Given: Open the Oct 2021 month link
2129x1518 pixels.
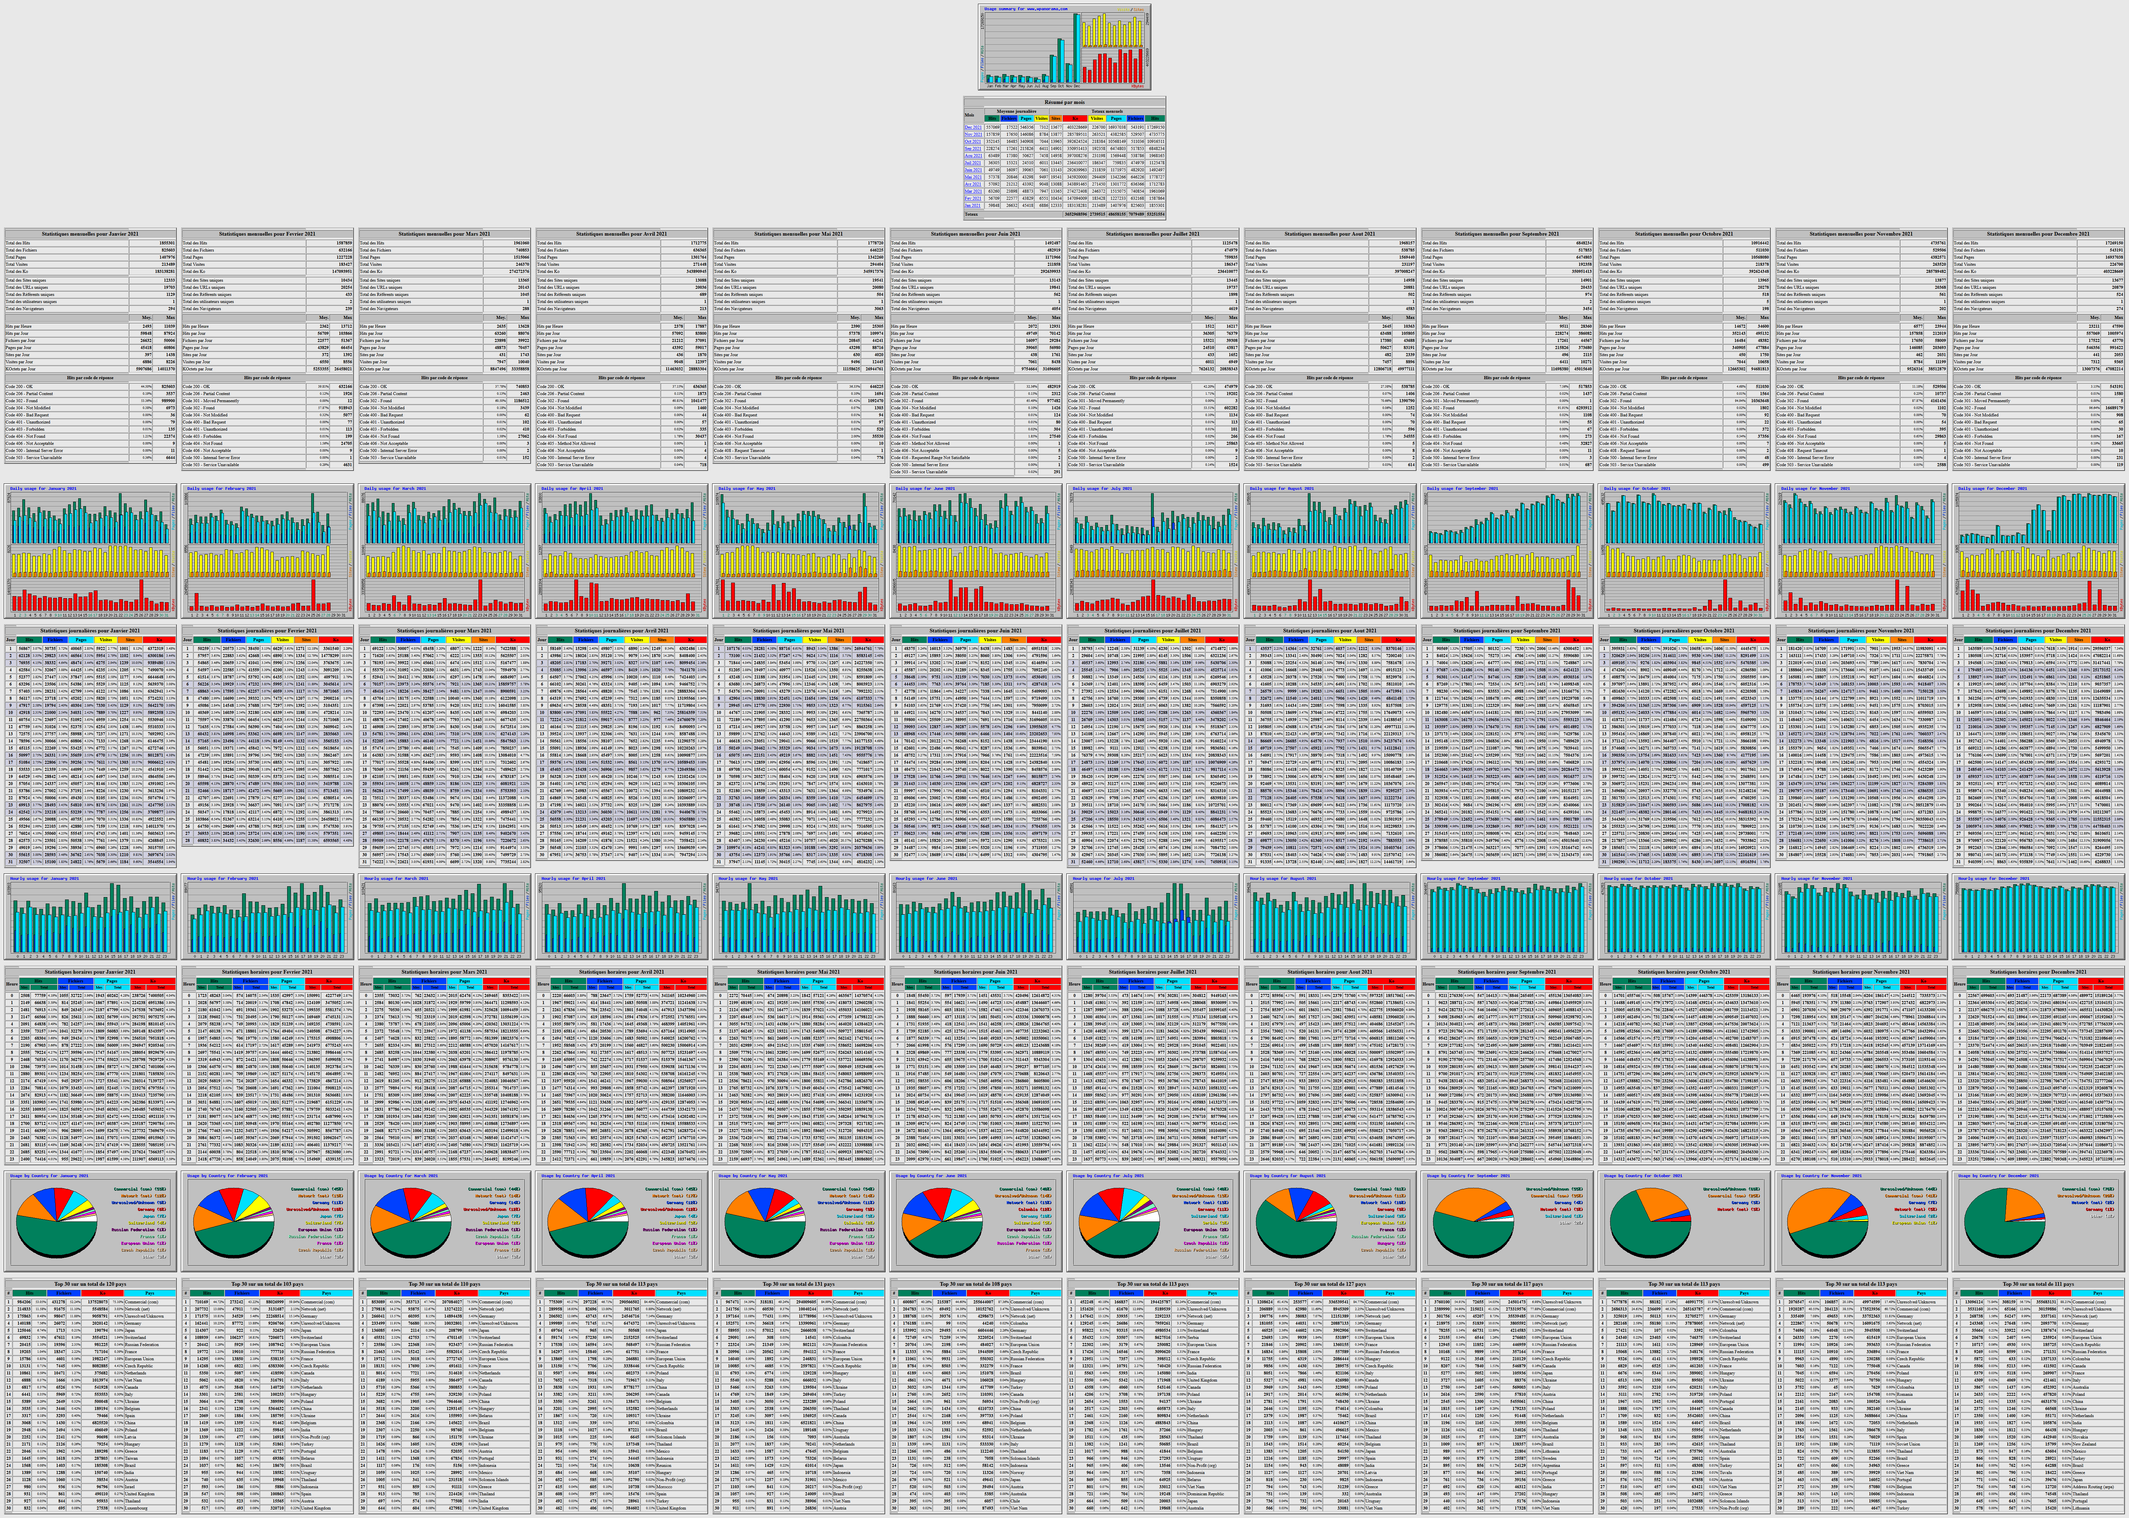Looking at the screenshot, I should click(x=973, y=141).
